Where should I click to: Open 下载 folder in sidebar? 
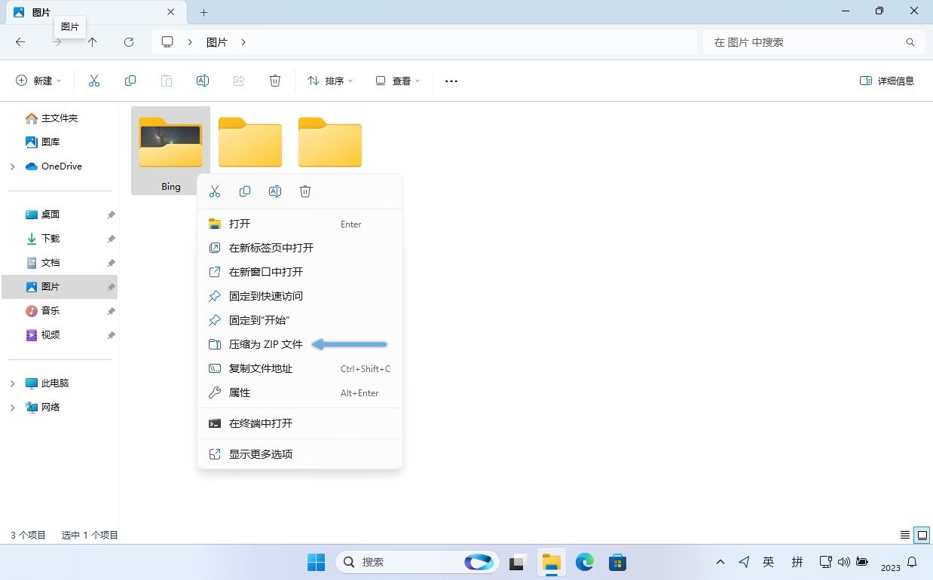pos(50,239)
